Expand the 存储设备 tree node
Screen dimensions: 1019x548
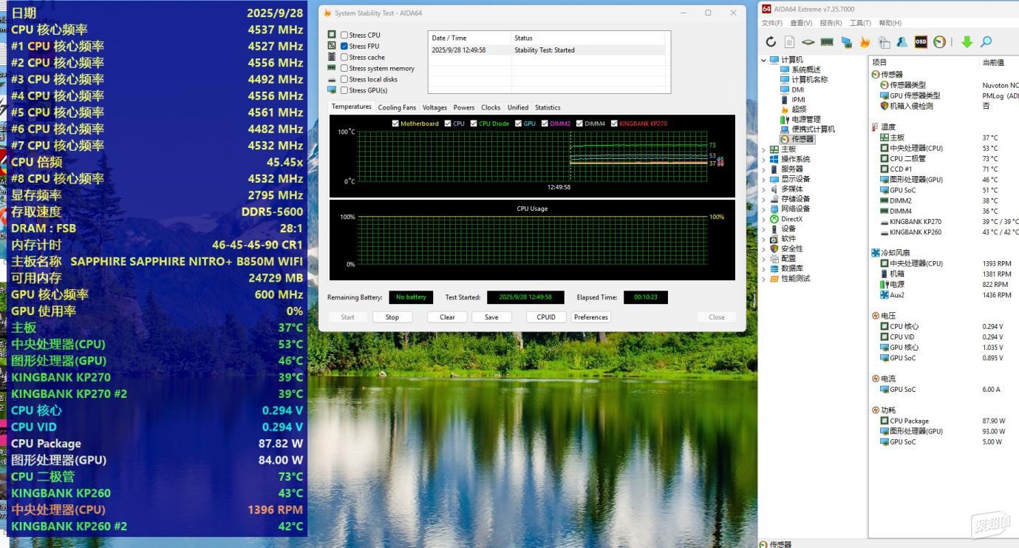pos(764,199)
